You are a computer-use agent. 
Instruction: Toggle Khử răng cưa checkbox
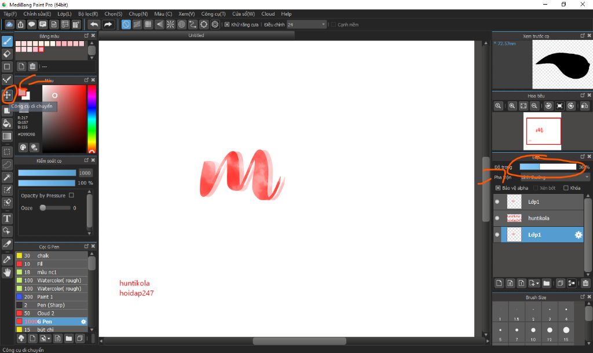227,24
